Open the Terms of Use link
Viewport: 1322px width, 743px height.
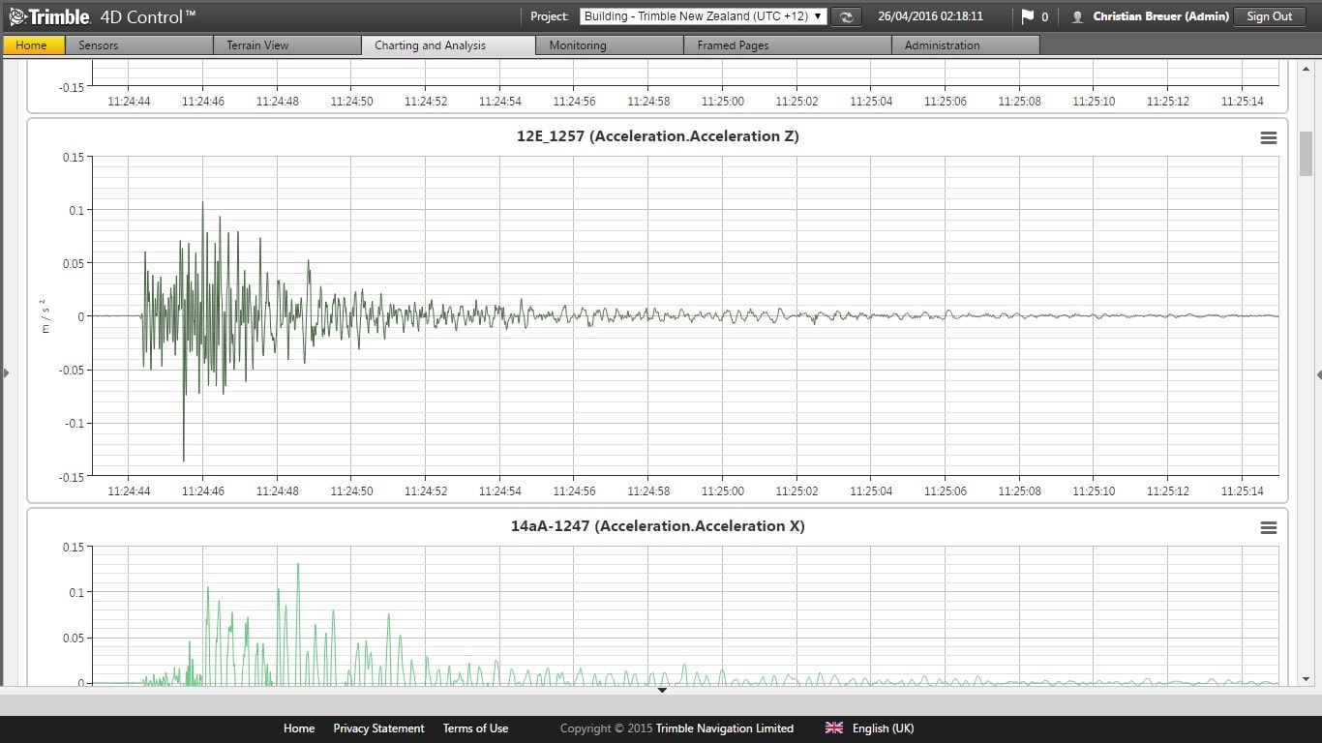[x=475, y=728]
